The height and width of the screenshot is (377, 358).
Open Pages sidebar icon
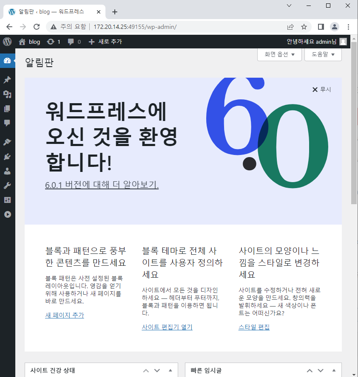pyautogui.click(x=7, y=109)
